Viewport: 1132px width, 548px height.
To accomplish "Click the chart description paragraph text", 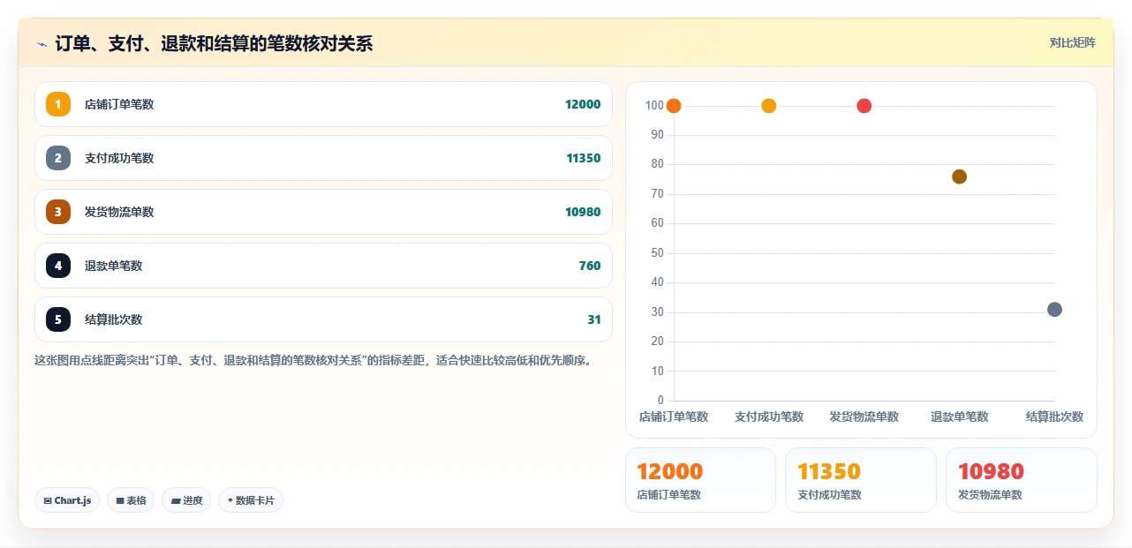I will [x=313, y=360].
